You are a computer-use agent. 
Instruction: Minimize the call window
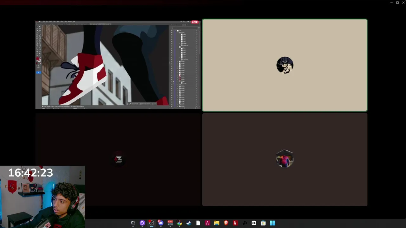coord(391,3)
